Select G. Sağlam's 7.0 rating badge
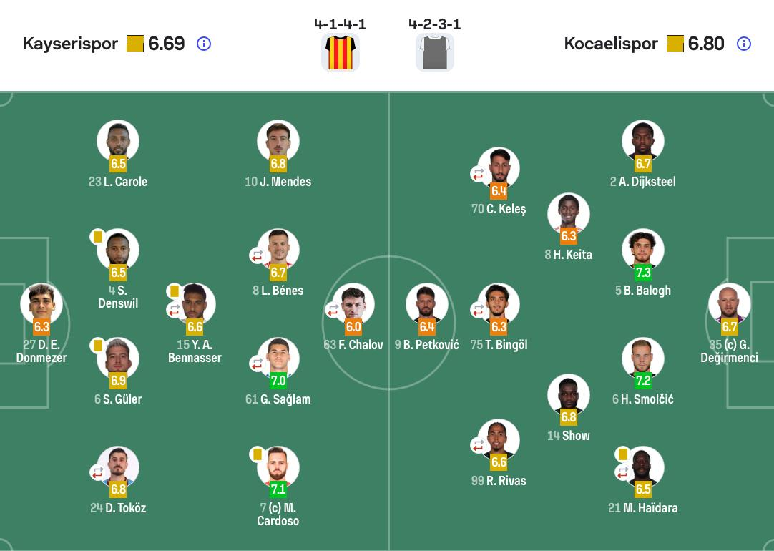Viewport: 774px width, 551px height. (x=278, y=381)
